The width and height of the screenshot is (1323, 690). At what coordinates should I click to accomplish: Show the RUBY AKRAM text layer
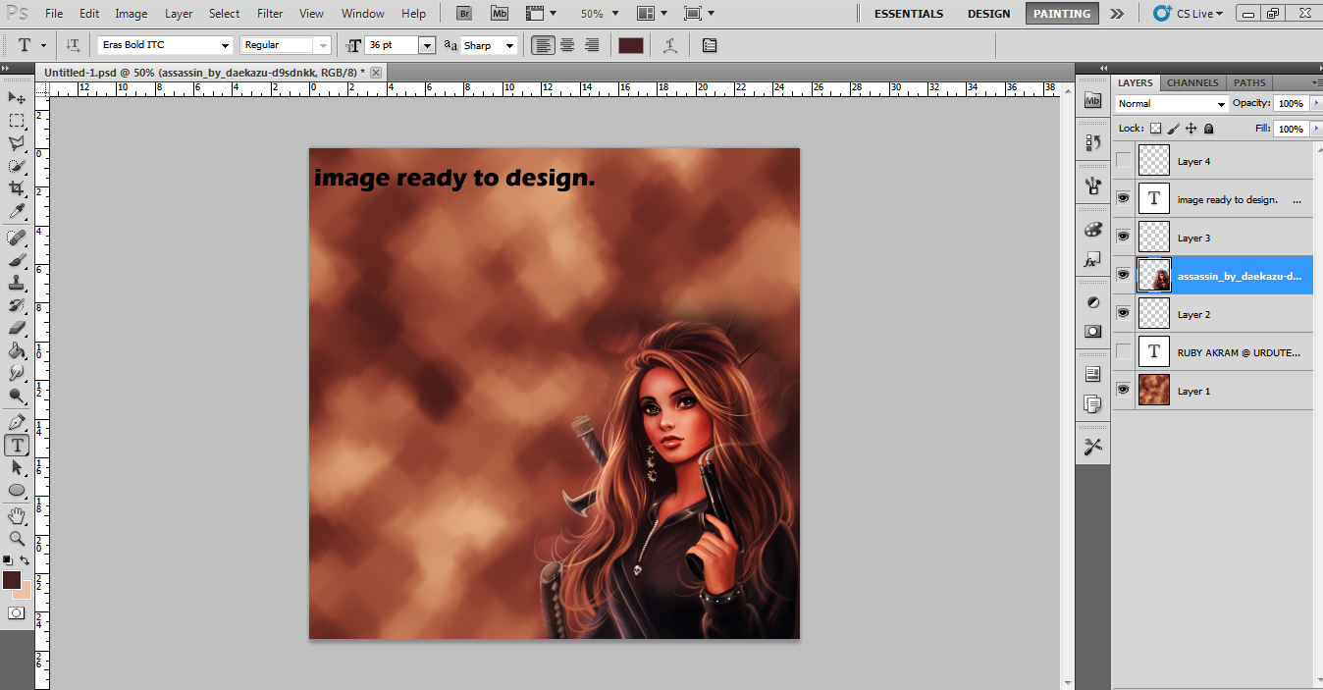pyautogui.click(x=1124, y=351)
